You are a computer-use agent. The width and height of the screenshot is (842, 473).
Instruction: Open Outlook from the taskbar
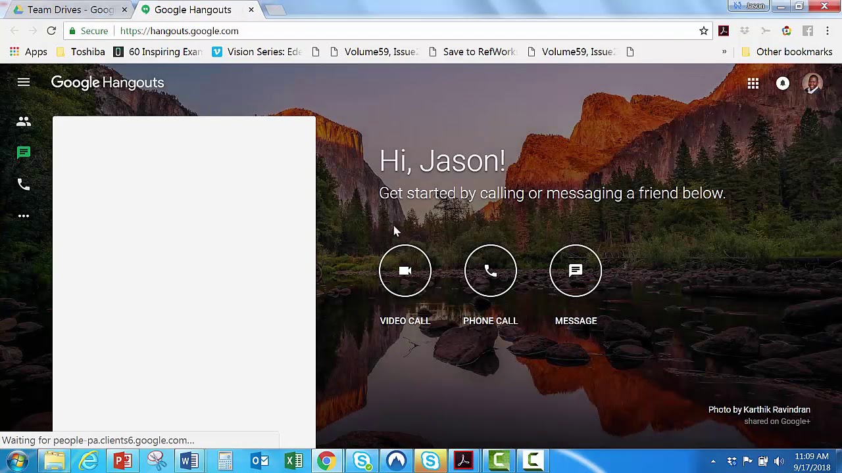(x=260, y=461)
